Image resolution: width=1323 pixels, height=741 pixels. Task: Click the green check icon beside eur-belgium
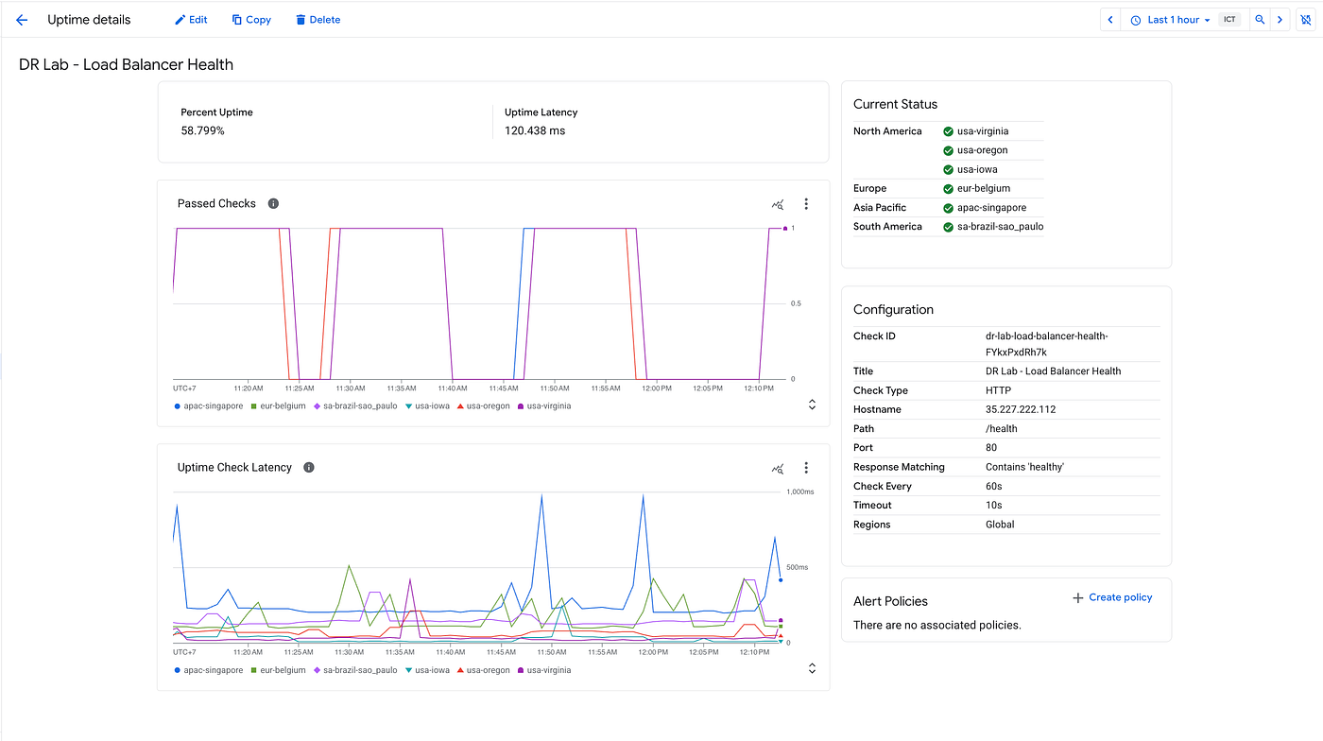coord(948,188)
